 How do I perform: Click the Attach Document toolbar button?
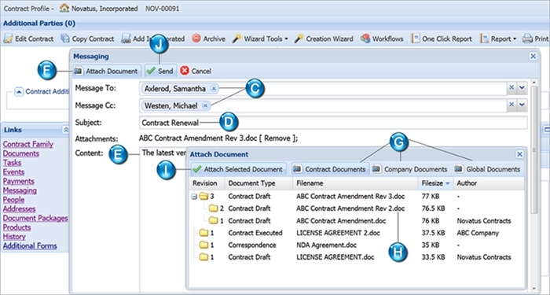tap(107, 71)
